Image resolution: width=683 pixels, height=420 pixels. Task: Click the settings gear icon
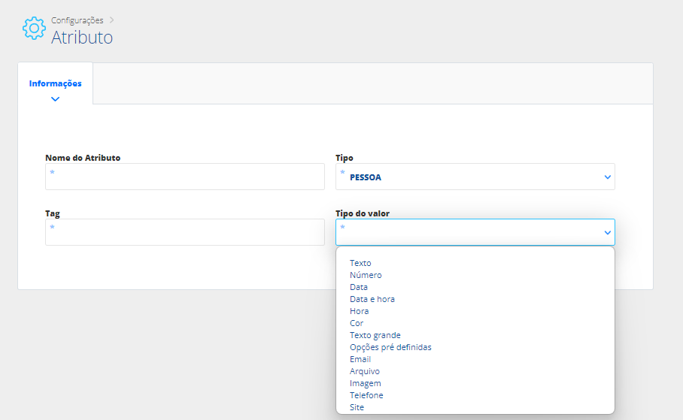(x=34, y=29)
